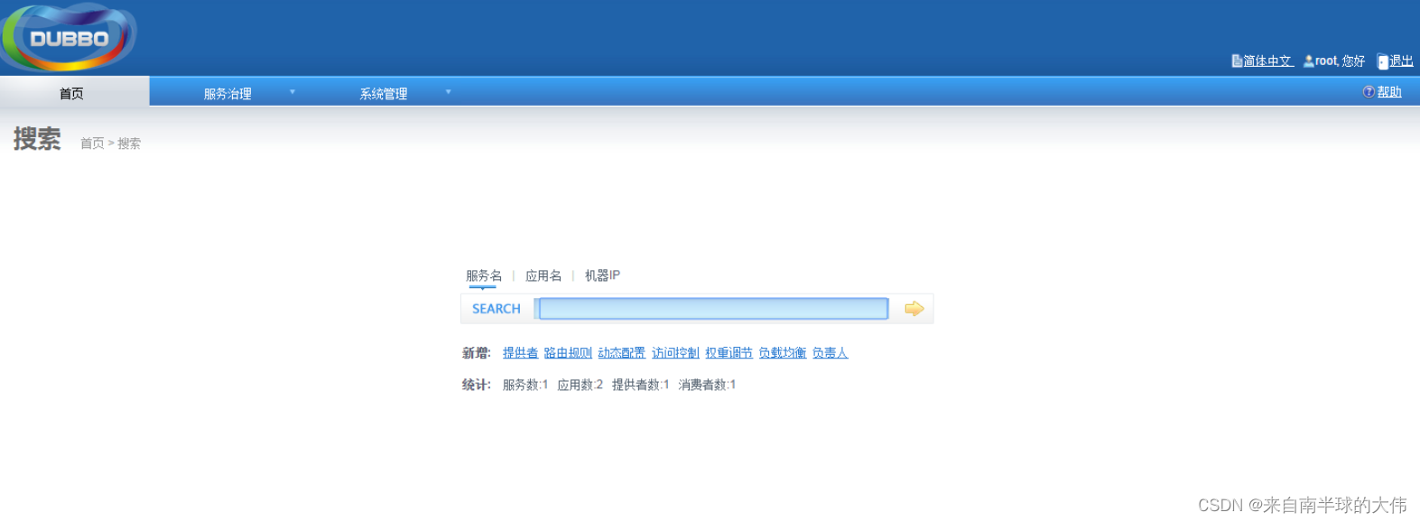The image size is (1420, 522).
Task: Open the 帮助 help link
Action: coord(1389,92)
